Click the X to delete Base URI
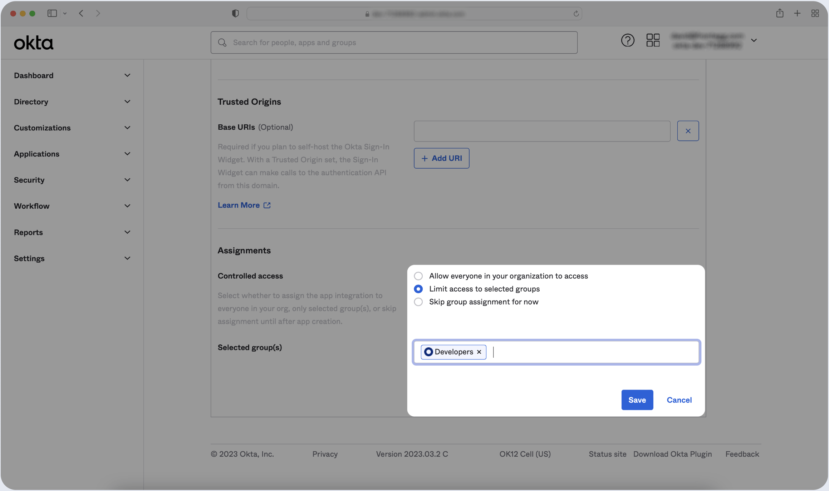This screenshot has height=491, width=829. coord(687,131)
